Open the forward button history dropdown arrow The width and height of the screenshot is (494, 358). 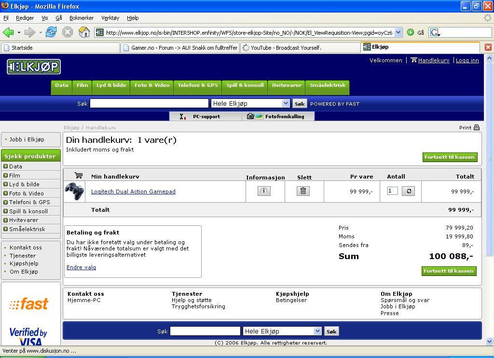(x=41, y=32)
